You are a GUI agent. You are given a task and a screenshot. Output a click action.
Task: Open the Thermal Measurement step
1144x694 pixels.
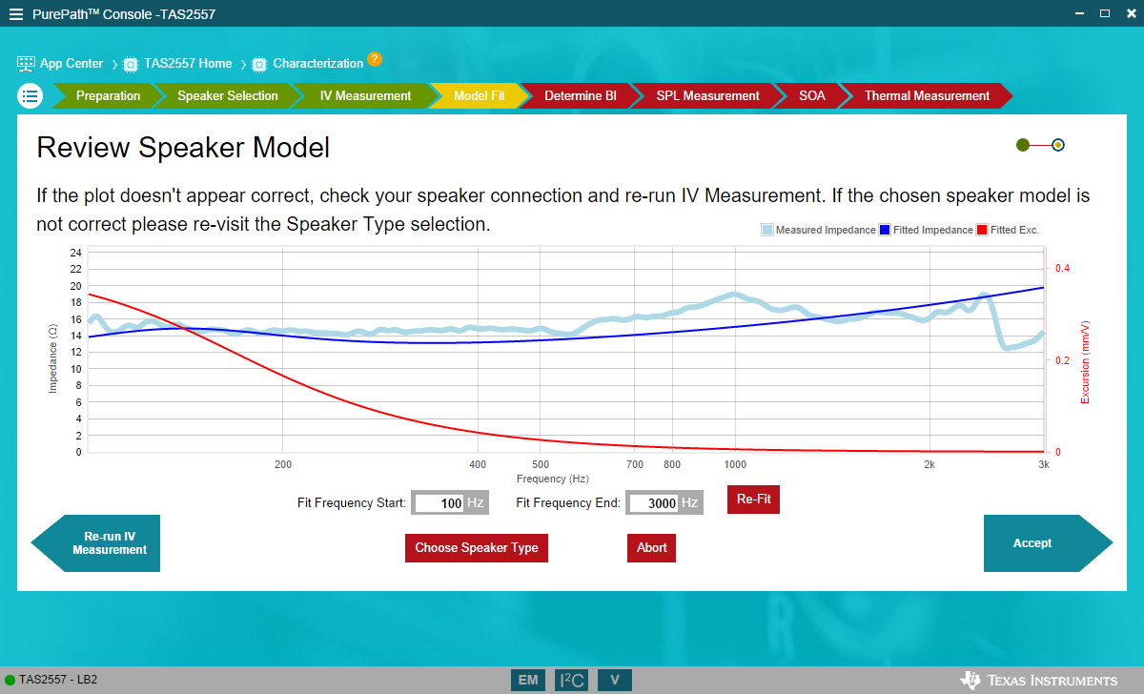point(927,96)
